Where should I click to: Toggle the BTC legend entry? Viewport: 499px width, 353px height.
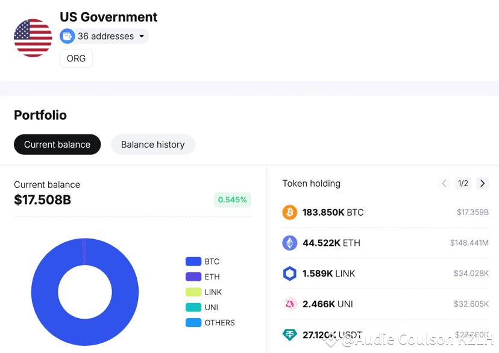pyautogui.click(x=193, y=261)
